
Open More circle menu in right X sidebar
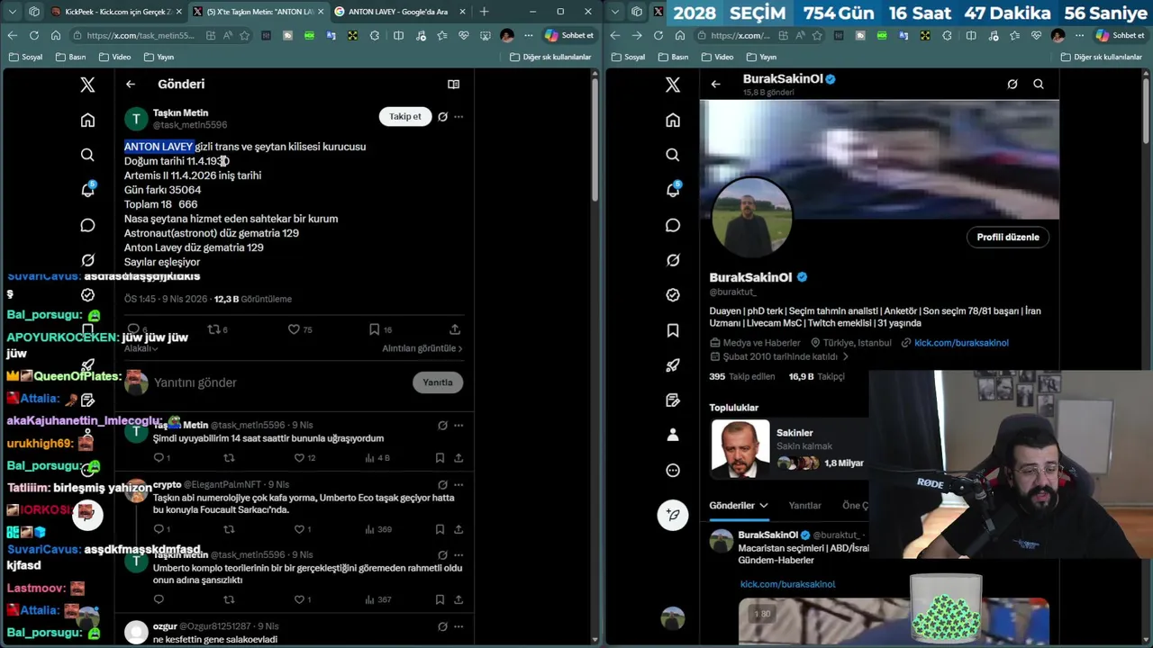point(673,470)
